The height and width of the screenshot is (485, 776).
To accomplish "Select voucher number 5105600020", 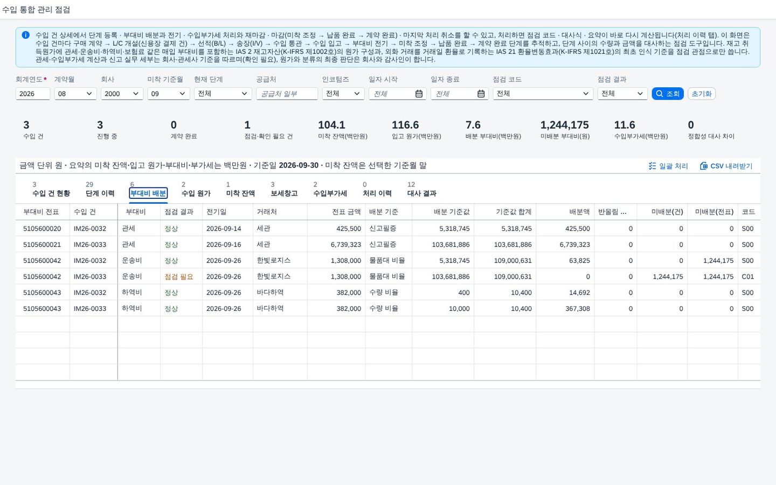I will click(x=42, y=228).
